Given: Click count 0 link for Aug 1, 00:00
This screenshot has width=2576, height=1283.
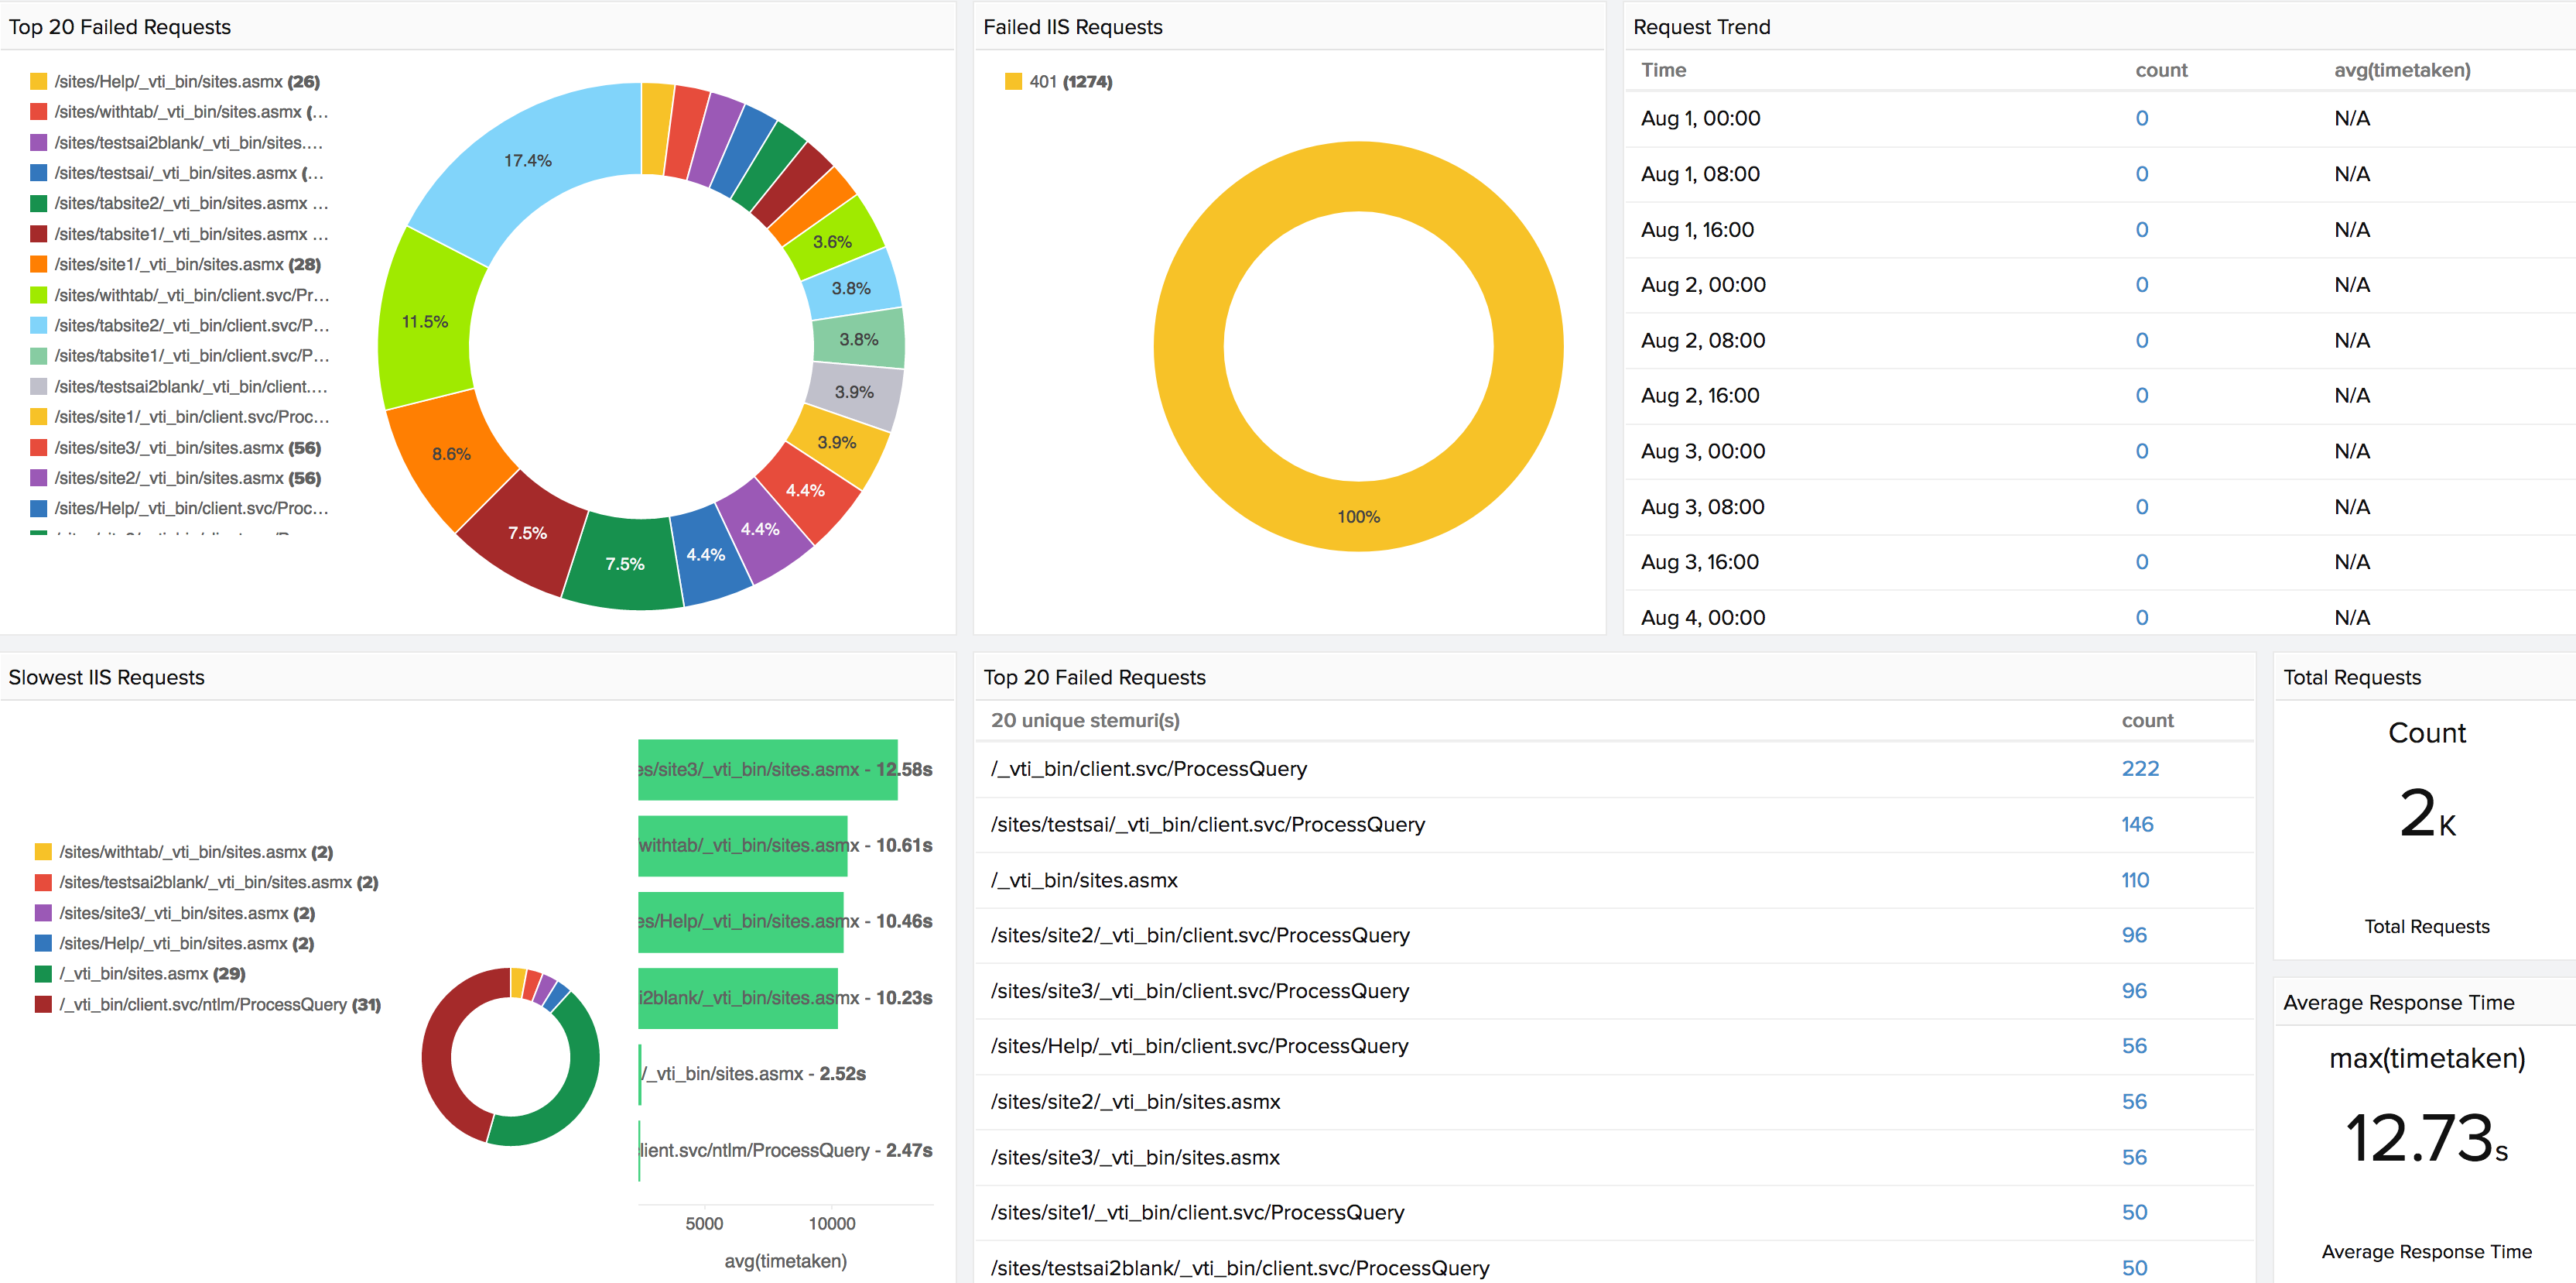Looking at the screenshot, I should 2141,118.
